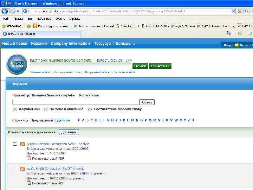The height and width of the screenshot is (190, 253).
Task: Click the publications browse input field
Action: (x=75, y=102)
